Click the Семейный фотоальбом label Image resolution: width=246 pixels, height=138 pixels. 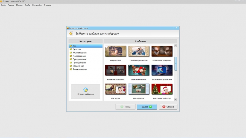pos(139,60)
